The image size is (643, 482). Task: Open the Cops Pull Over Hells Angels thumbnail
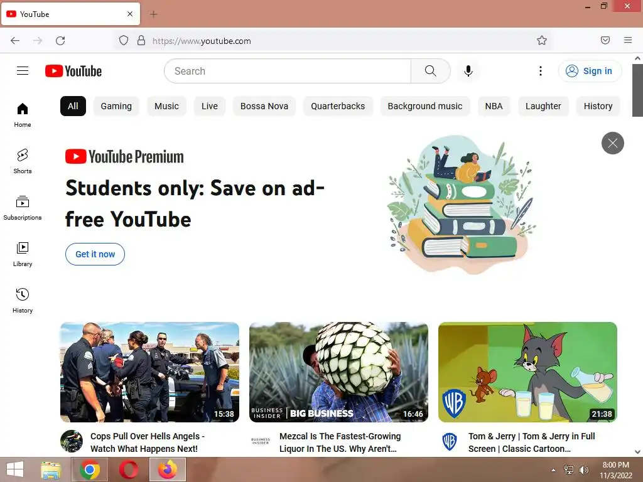pyautogui.click(x=149, y=372)
